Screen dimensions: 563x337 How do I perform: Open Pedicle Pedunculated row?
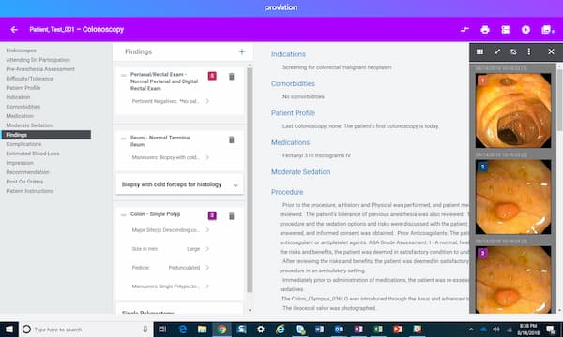pos(171,268)
